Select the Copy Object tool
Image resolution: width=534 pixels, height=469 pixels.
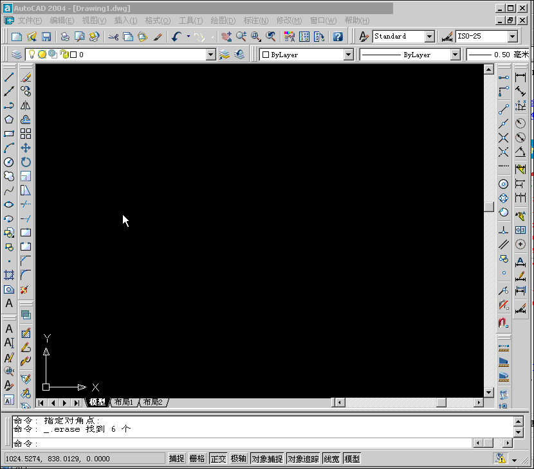[26, 91]
